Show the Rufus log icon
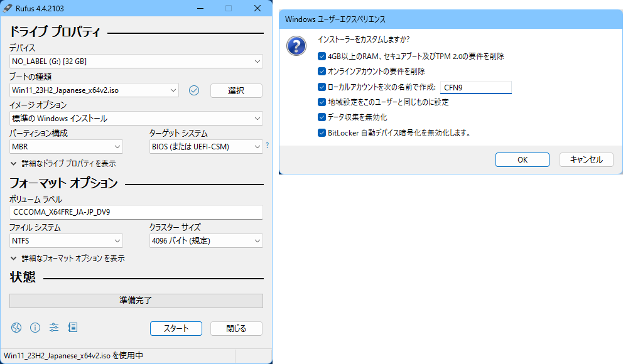 coord(73,328)
